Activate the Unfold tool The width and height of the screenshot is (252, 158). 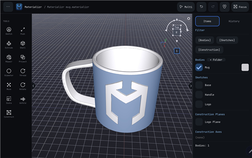click(23, 100)
